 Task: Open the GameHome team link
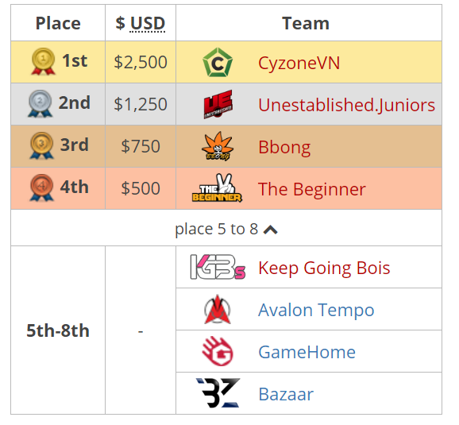click(307, 352)
